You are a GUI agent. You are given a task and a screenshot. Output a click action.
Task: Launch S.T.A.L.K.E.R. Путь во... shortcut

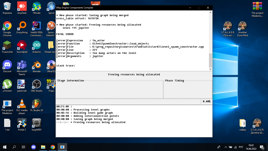pyautogui.click(x=228, y=29)
